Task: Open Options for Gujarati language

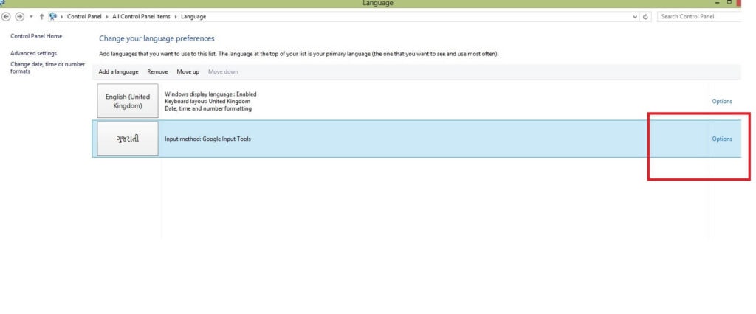Action: (721, 139)
